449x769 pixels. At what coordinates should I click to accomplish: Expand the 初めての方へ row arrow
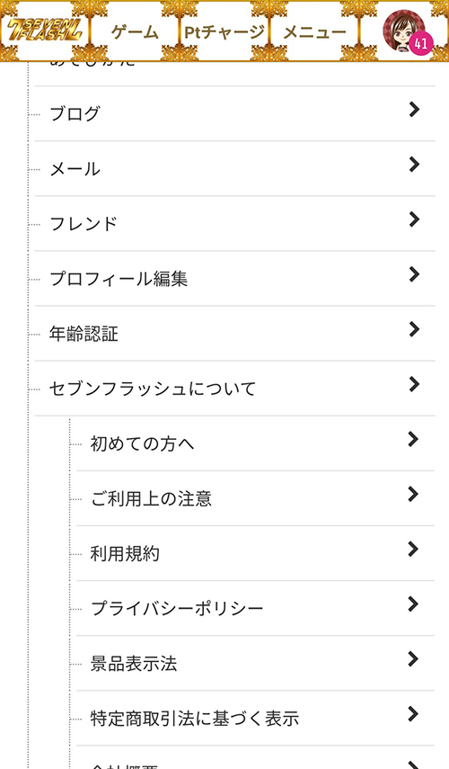tap(413, 439)
